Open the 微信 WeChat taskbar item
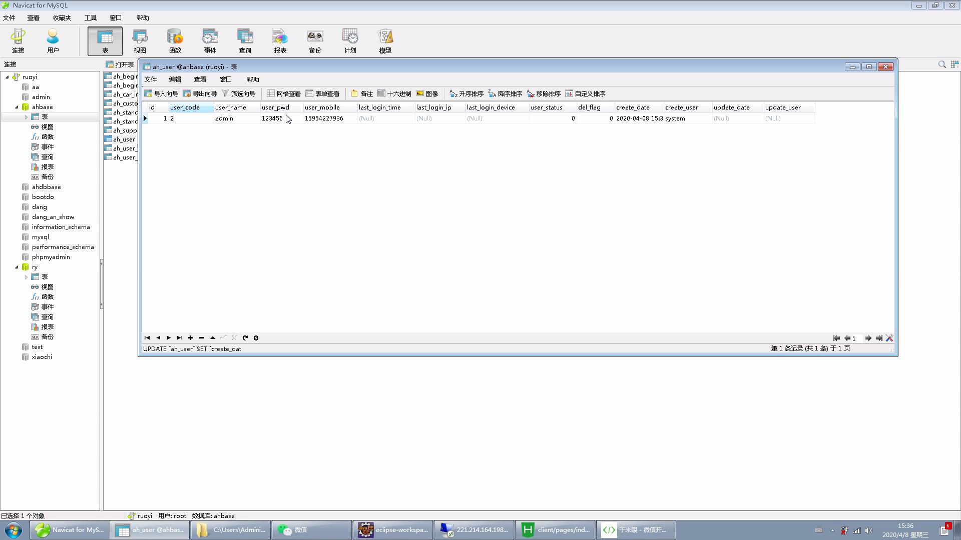 coord(311,530)
